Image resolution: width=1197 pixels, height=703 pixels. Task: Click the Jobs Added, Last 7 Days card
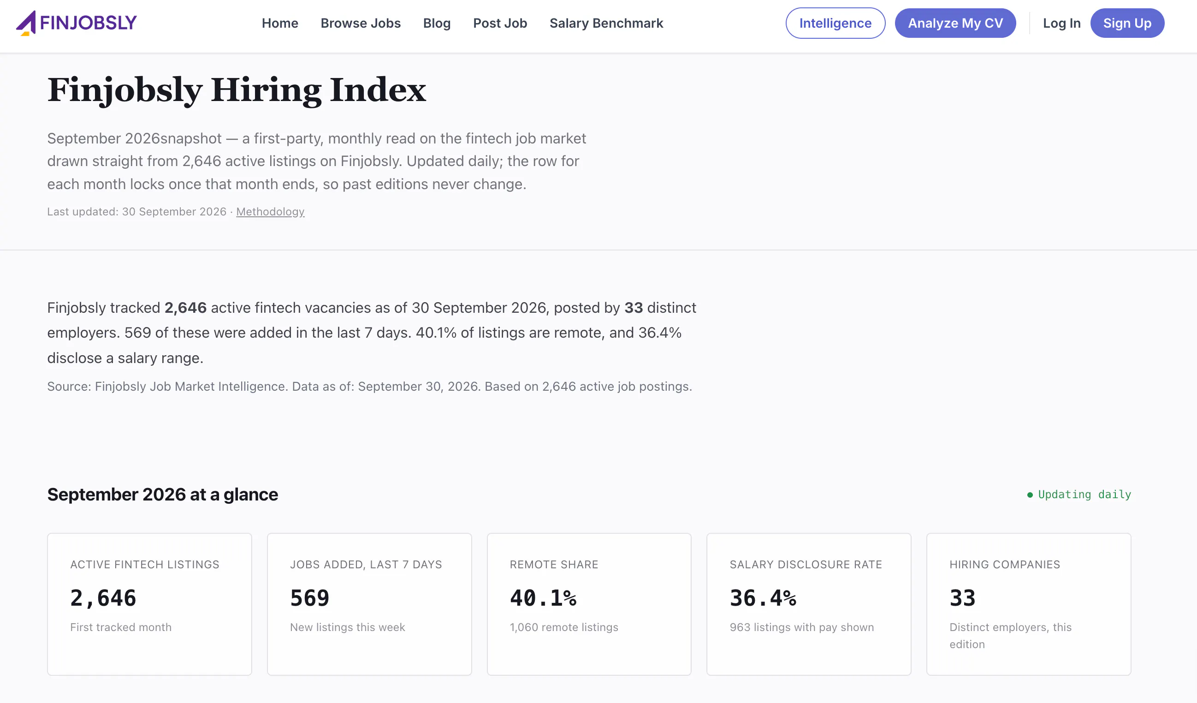tap(369, 604)
